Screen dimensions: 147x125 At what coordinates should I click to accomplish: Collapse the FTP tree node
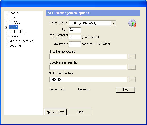6,18
